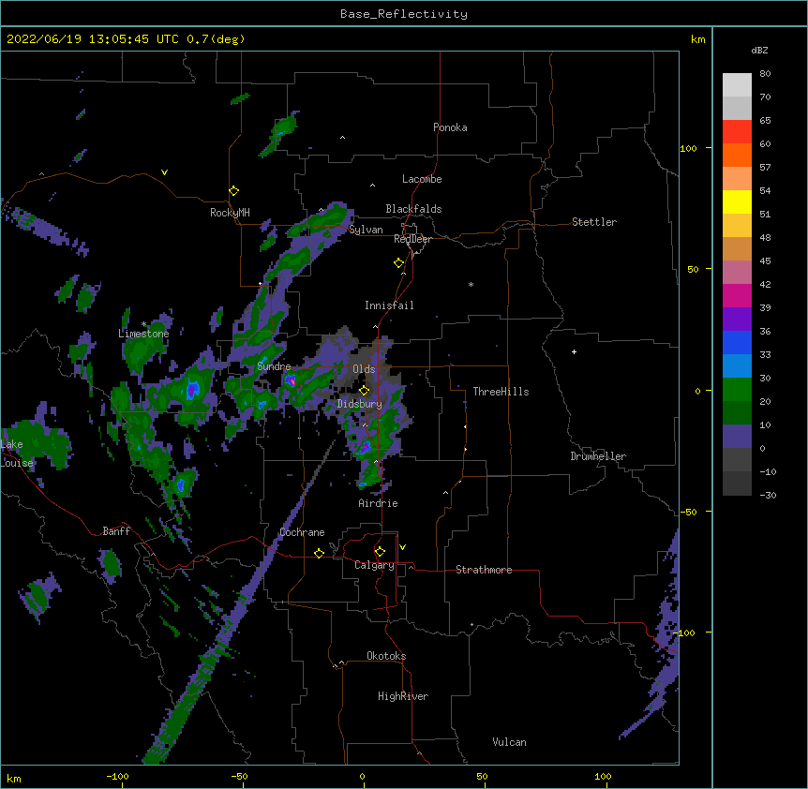This screenshot has height=789, width=808.
Task: Click the Sundre label
Action: click(274, 366)
